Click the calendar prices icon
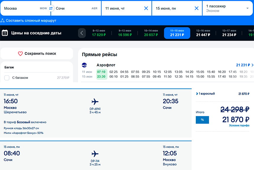 coord(5,33)
